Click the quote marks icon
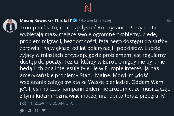The width and height of the screenshot is (174, 116). click(x=37, y=110)
